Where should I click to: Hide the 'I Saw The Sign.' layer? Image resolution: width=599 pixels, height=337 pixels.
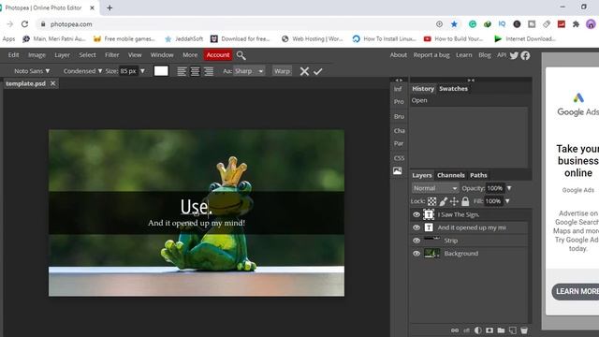click(x=416, y=214)
